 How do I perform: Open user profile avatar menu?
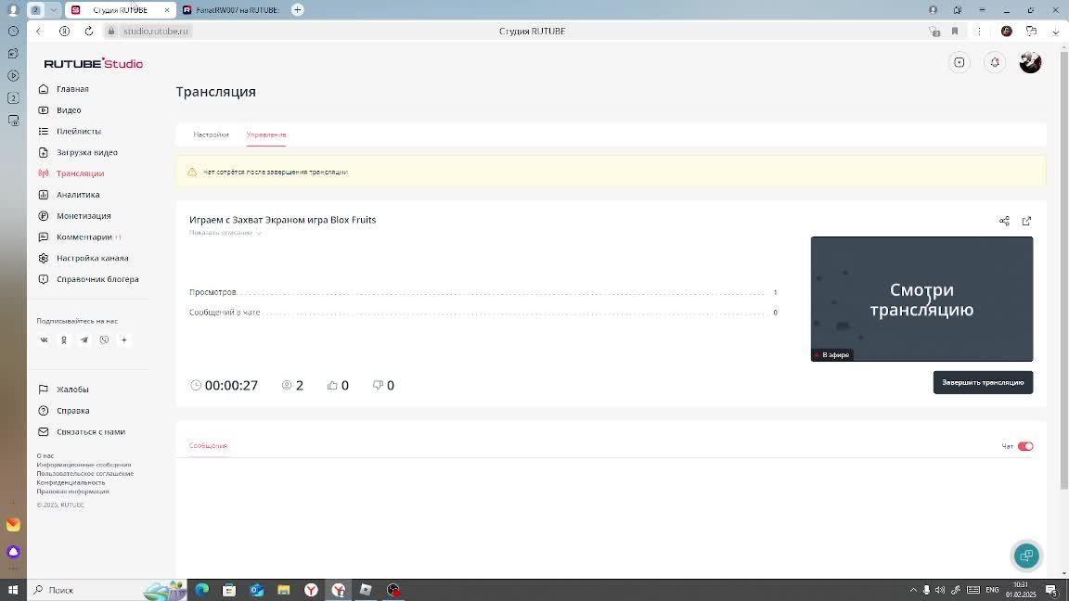click(1030, 63)
